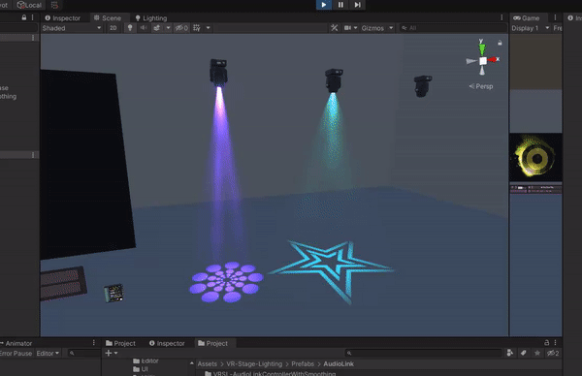Click the scene grid snapping icon
This screenshot has width=582, height=376.
(197, 28)
